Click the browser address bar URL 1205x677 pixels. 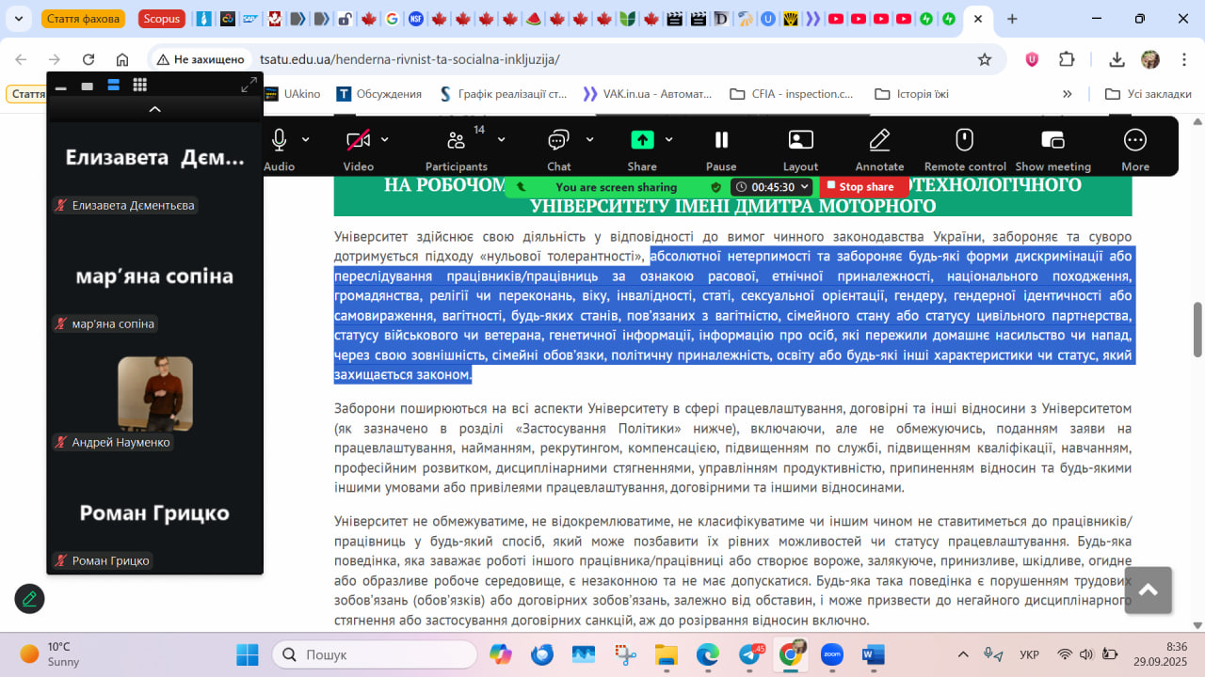pos(410,59)
